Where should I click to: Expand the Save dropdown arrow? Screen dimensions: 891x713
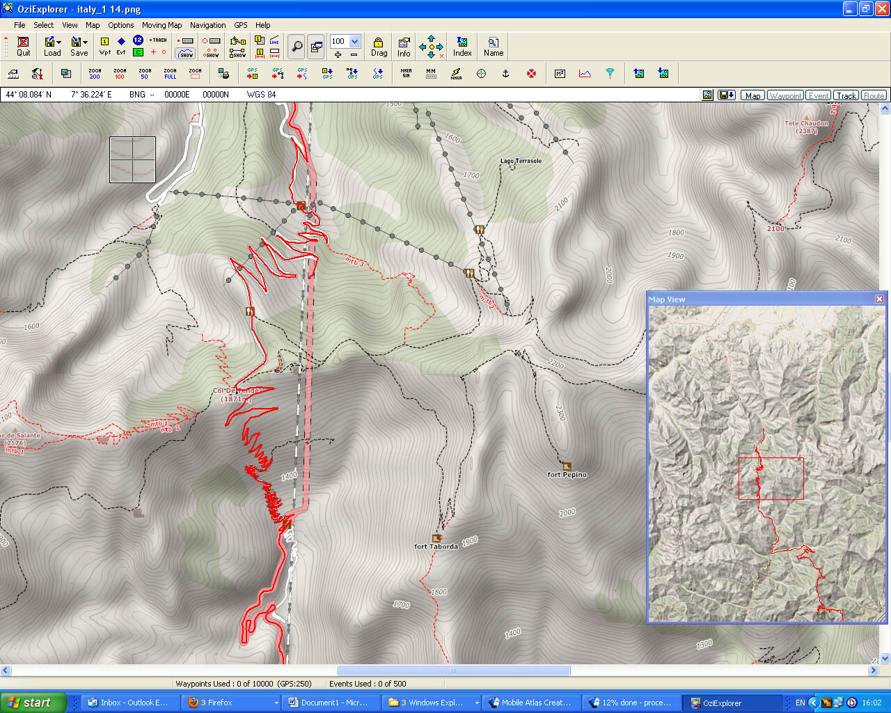[x=85, y=42]
